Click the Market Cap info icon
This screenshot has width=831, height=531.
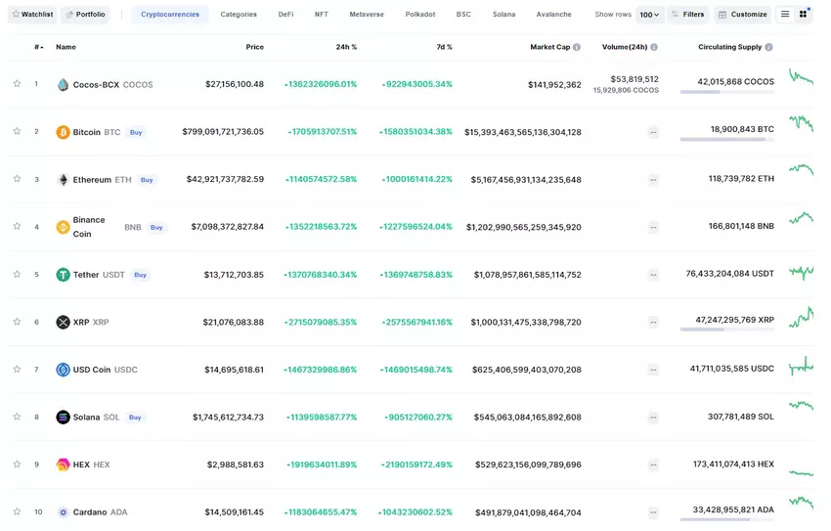(576, 47)
